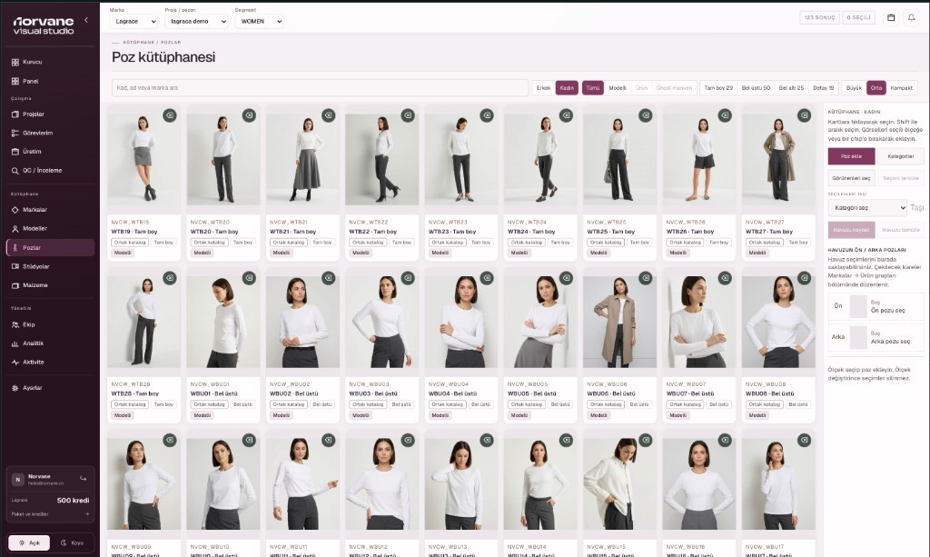
Task: Click the Poz ekle button
Action: [x=851, y=156]
